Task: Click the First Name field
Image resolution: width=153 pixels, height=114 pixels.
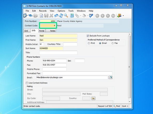Action: coord(58,40)
